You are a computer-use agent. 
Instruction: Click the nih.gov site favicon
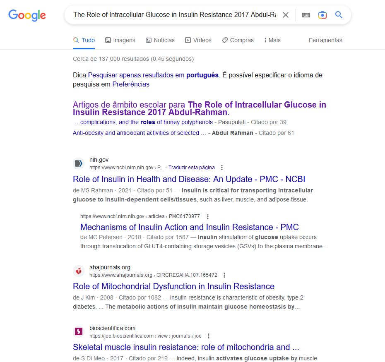[x=79, y=163]
